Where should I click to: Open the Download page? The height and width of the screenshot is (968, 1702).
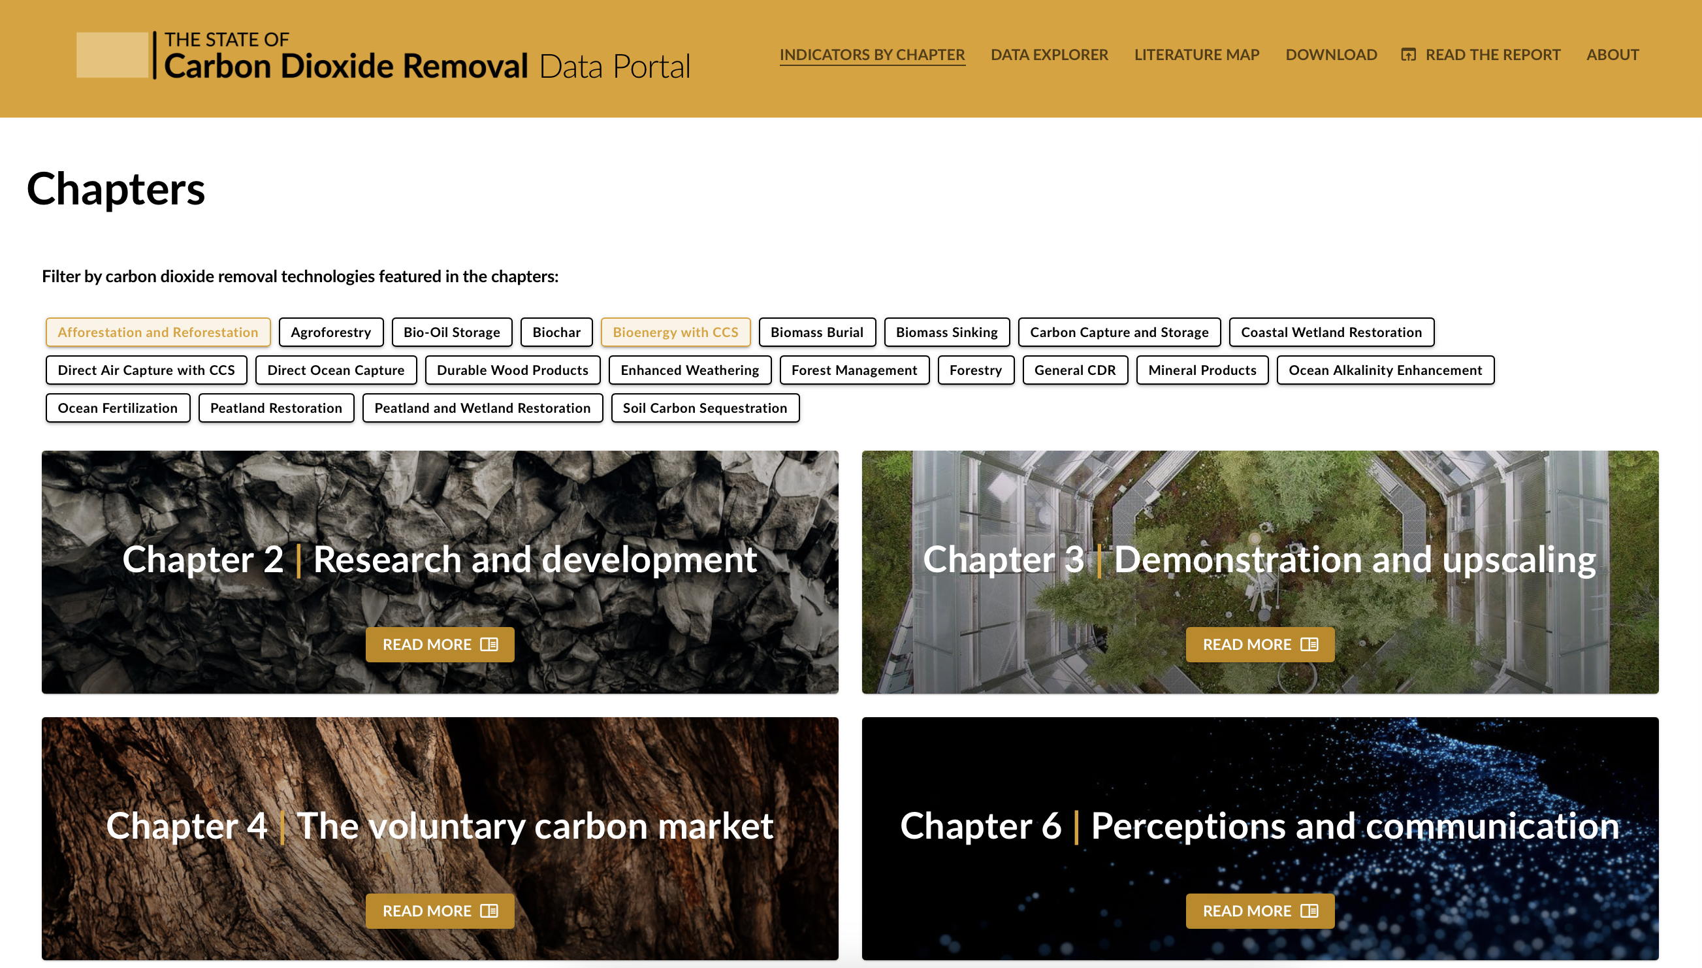(1331, 54)
